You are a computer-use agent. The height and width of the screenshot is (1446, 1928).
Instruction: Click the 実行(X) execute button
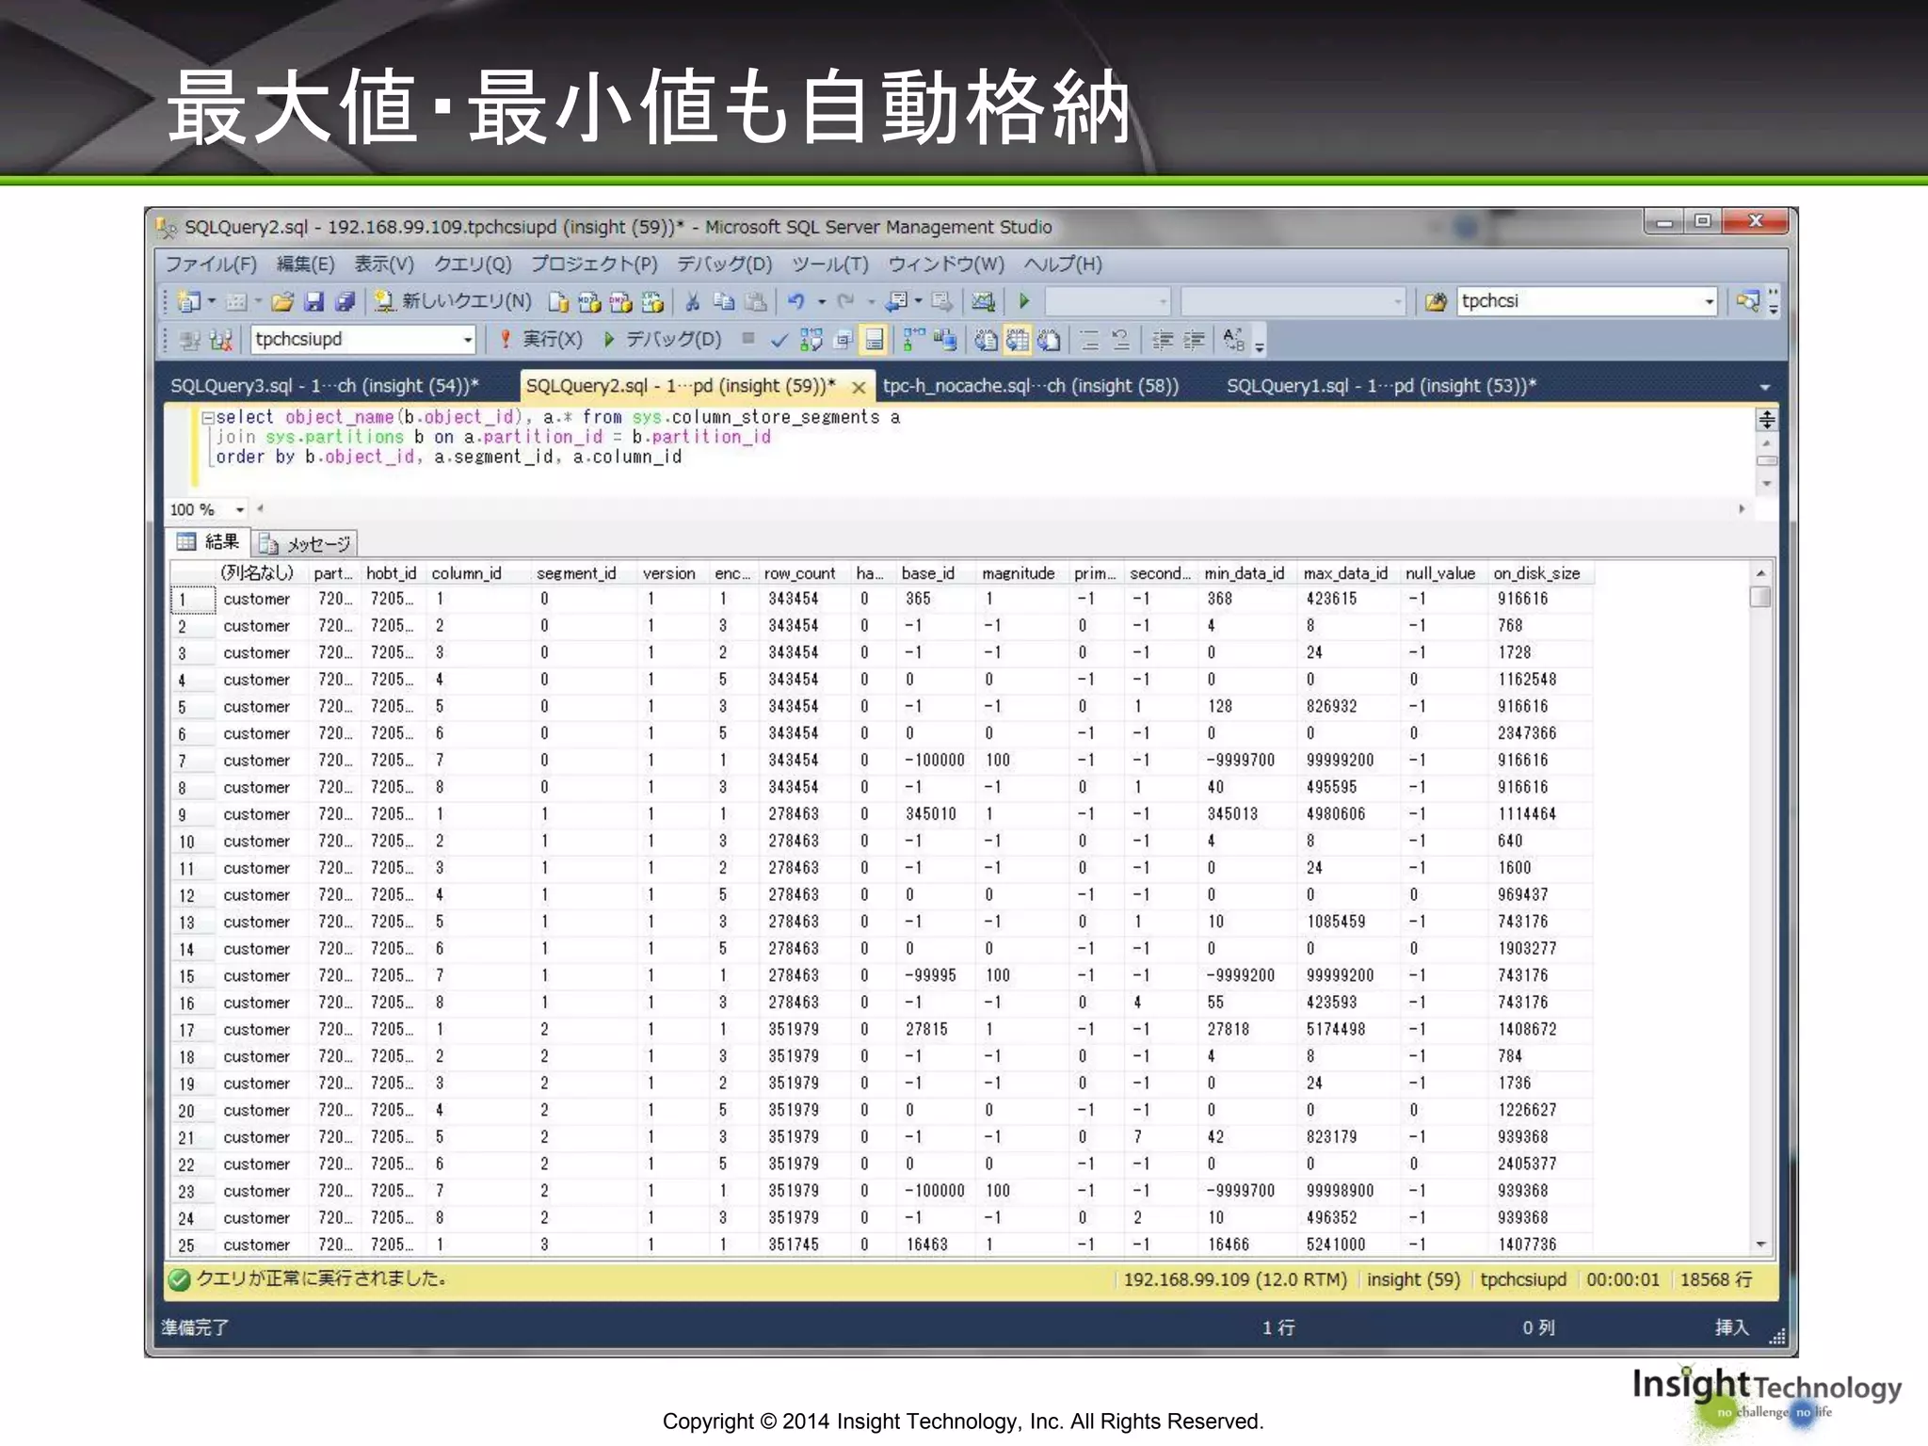(x=542, y=340)
